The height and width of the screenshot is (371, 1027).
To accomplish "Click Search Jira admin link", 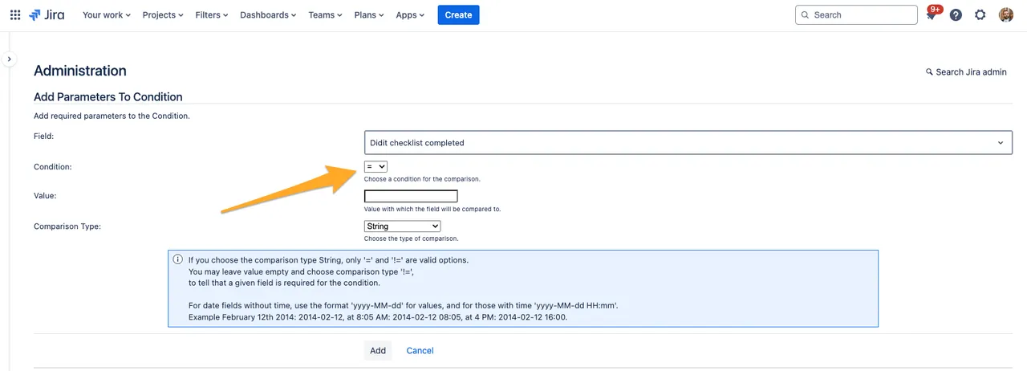I will click(x=966, y=71).
